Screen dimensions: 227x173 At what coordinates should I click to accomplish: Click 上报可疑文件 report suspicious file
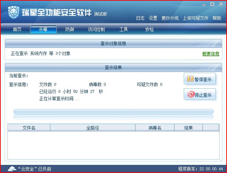[x=195, y=18]
